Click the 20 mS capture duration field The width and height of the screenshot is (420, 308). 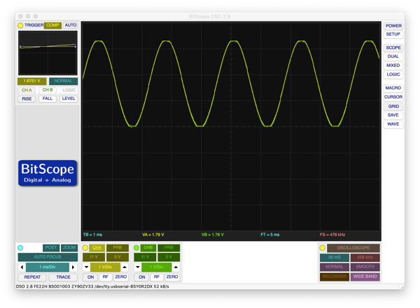pos(335,258)
